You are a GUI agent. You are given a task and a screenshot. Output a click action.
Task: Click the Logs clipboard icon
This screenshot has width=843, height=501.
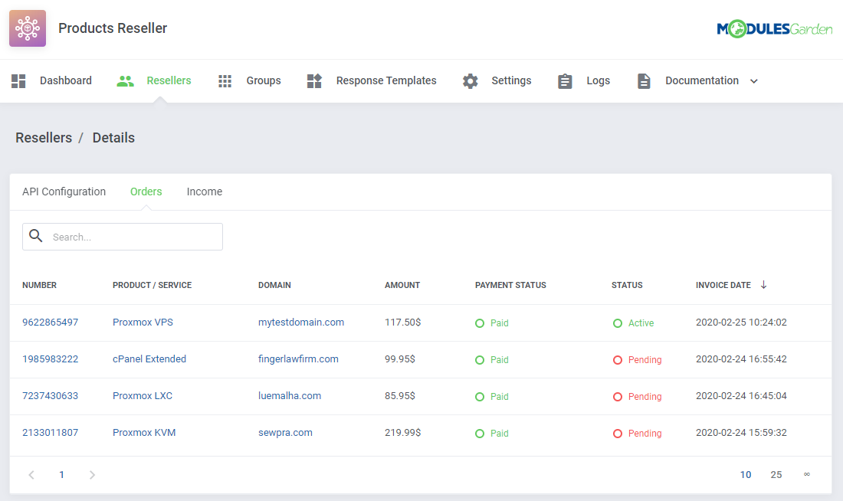pos(565,81)
